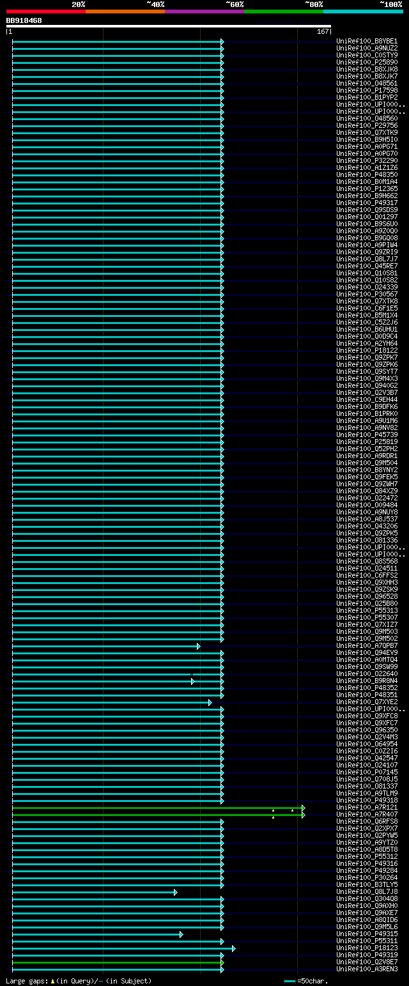This screenshot has width=409, height=986.
Task: Click hit label UniRef100_P55313
Action: click(367, 611)
